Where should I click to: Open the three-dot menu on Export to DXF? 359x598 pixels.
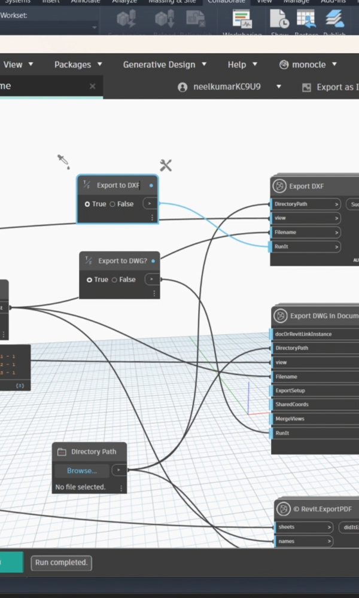[152, 218]
